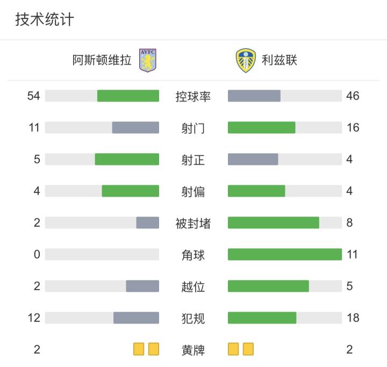Click Leeds United's full green corners bar
The width and height of the screenshot is (387, 367).
pyautogui.click(x=285, y=254)
